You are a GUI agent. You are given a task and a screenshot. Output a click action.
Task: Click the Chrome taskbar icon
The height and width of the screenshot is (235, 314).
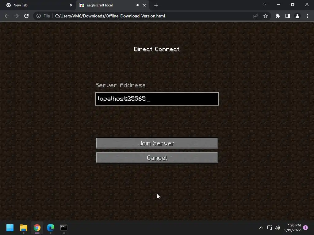click(x=37, y=228)
